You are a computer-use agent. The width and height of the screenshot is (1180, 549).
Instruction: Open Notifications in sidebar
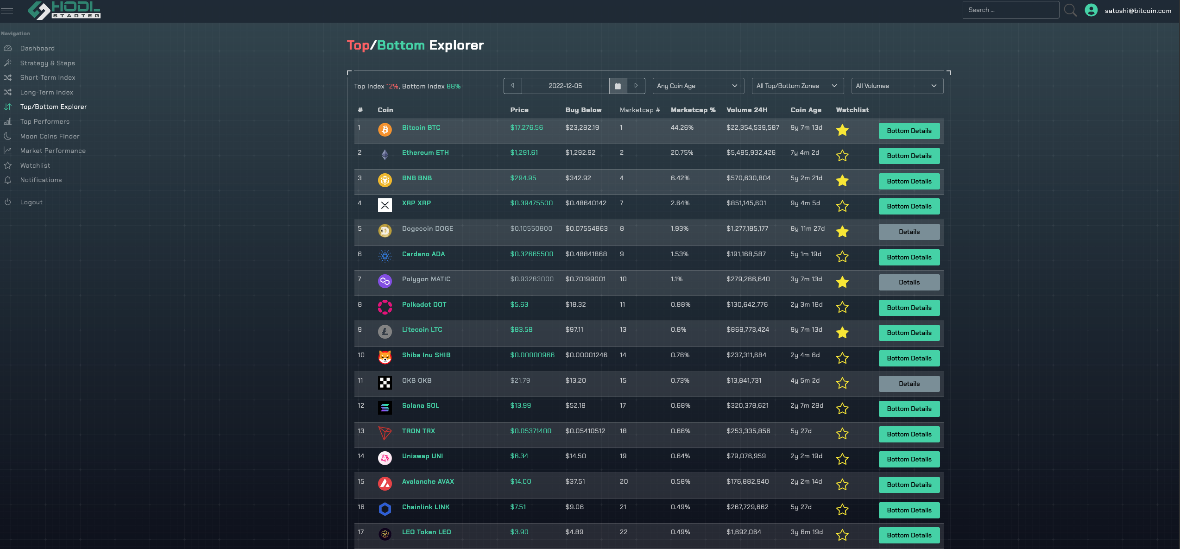coord(41,180)
